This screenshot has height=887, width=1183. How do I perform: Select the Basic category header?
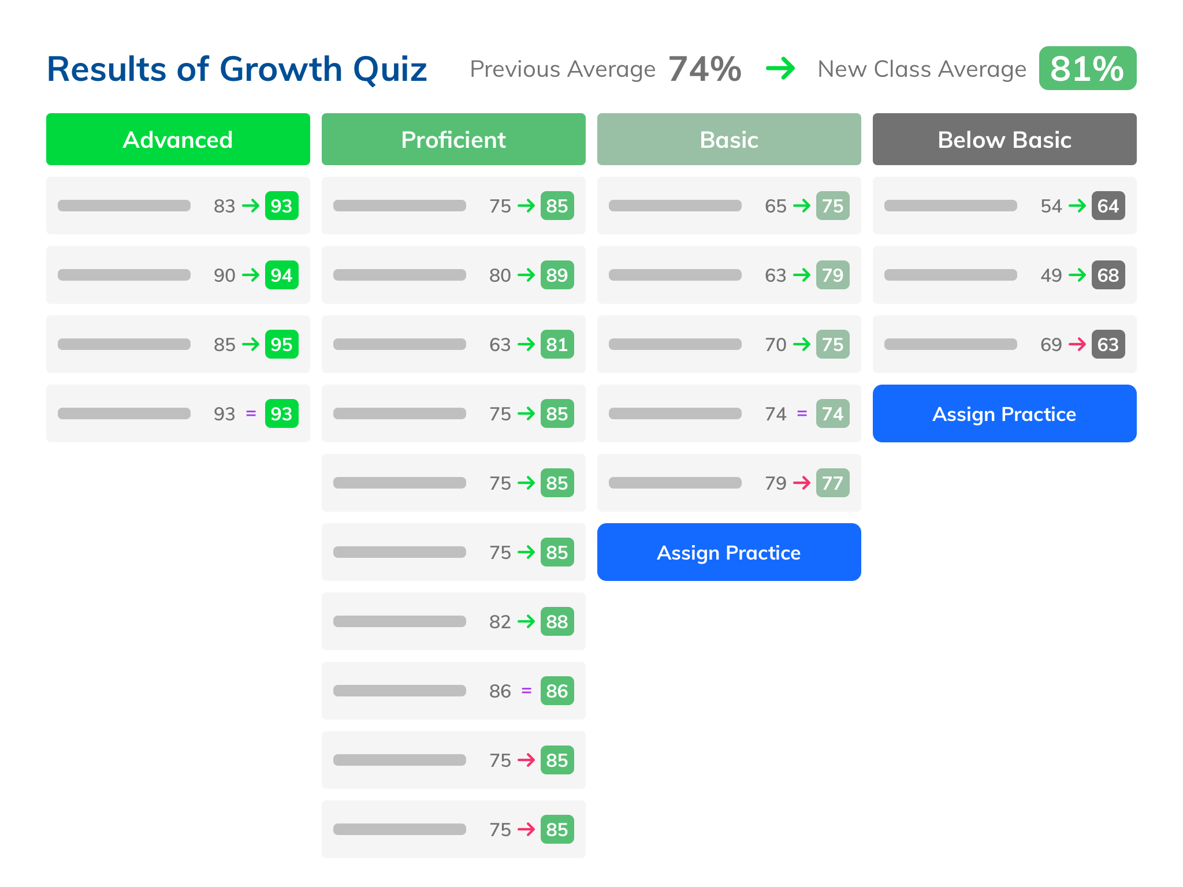click(x=728, y=139)
